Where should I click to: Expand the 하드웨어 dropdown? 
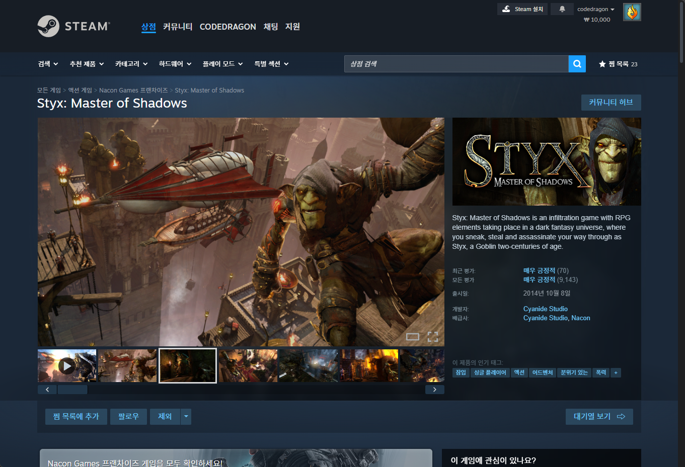click(175, 64)
